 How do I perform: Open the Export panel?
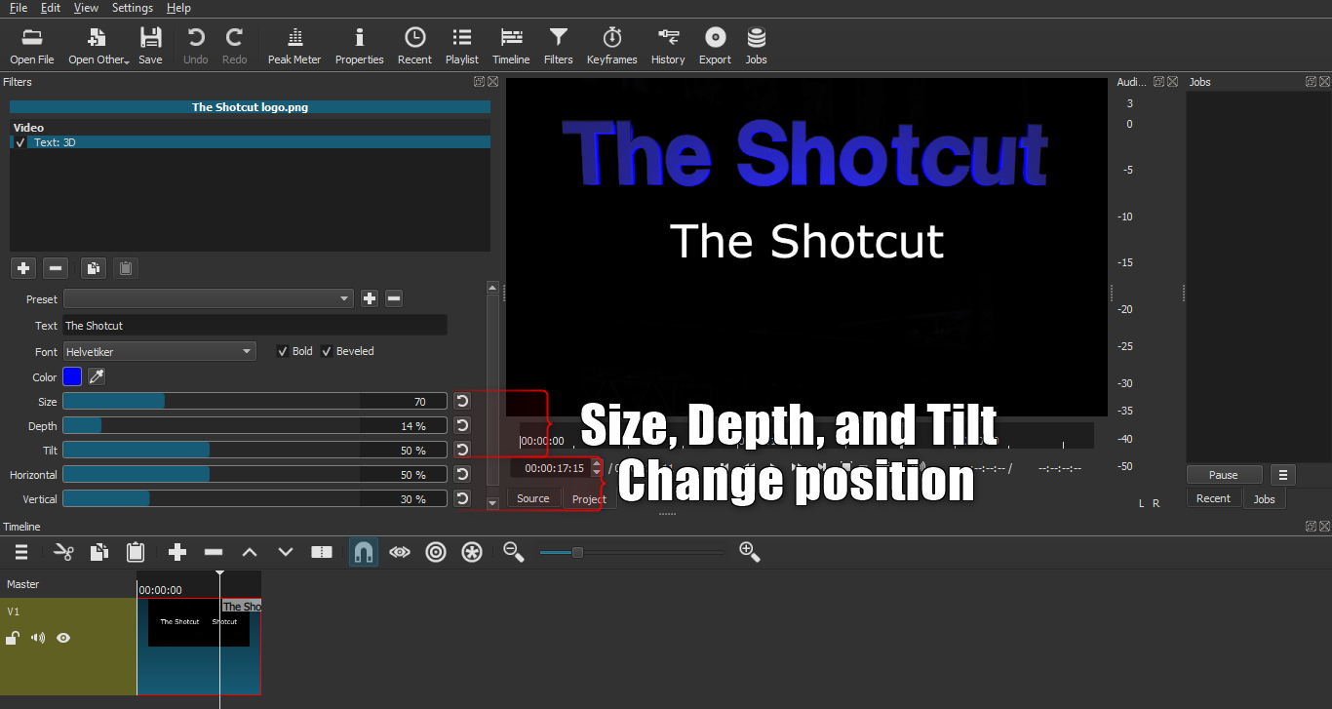point(715,46)
